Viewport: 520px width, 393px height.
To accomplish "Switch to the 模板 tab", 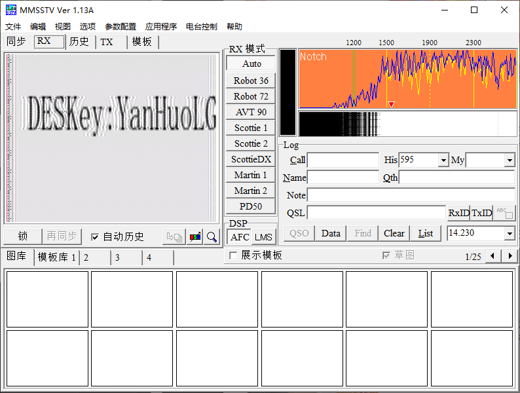I will pyautogui.click(x=142, y=42).
